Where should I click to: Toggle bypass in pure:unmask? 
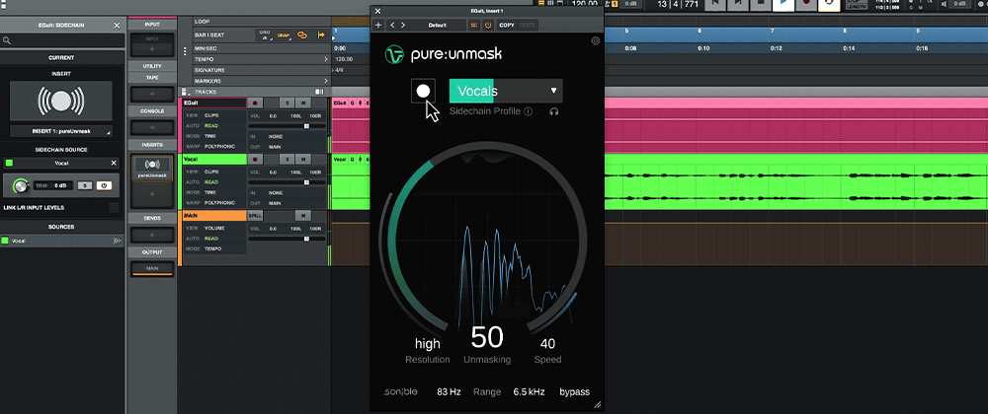click(575, 392)
